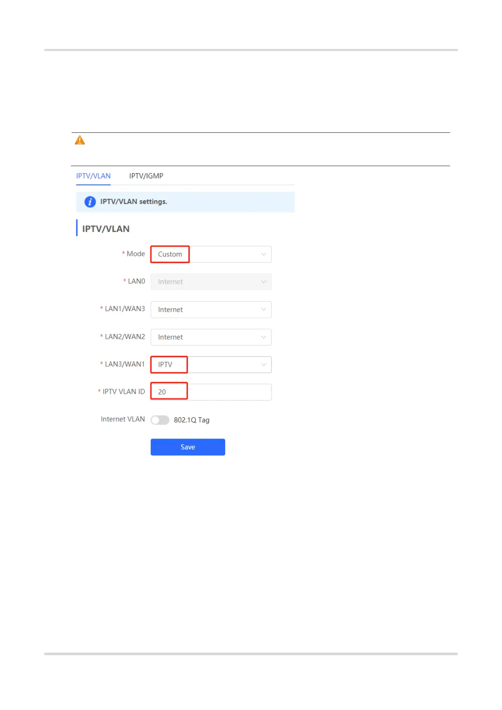Viewport: 502px width, 710px height.
Task: Click the IPTV VLAN ID input field
Action: click(x=211, y=392)
